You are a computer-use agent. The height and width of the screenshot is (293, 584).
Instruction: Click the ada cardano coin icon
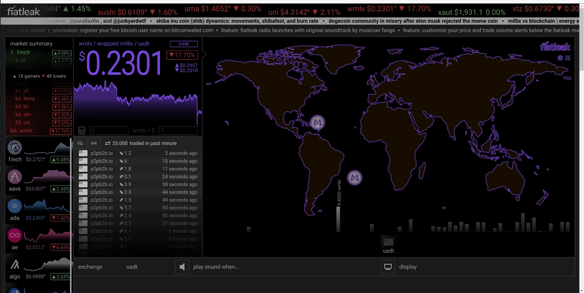point(15,206)
